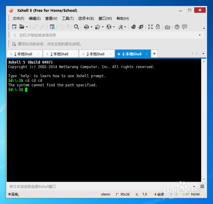Viewport: 213px width, 204px height.
Task: Click the Connect link icon
Action: point(35,27)
